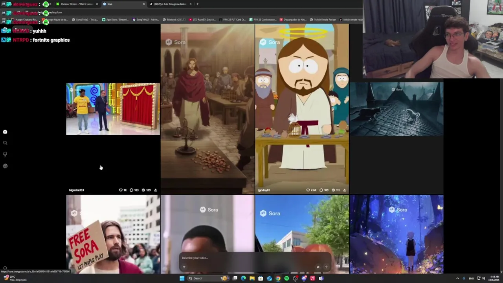The image size is (503, 283).
Task: Open FIFA 23 FUT Card Cr bookmark
Action: coord(232,19)
